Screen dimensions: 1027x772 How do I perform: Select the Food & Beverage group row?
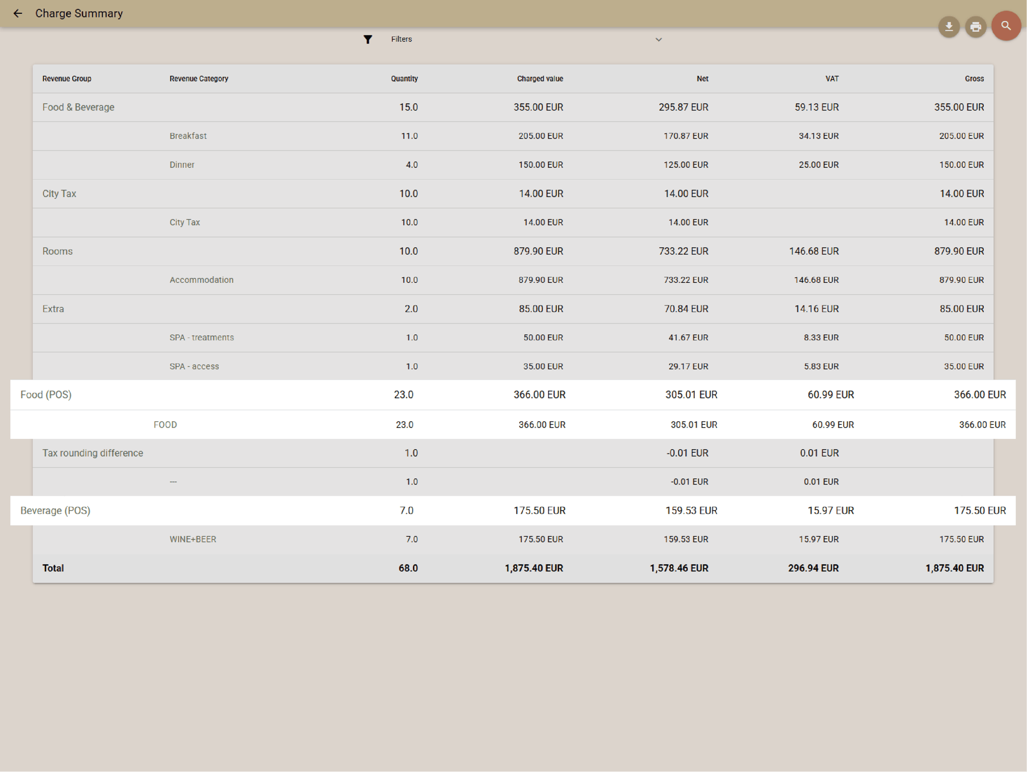79,107
